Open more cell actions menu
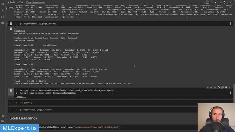The height and width of the screenshot is (132, 235). 230,87
